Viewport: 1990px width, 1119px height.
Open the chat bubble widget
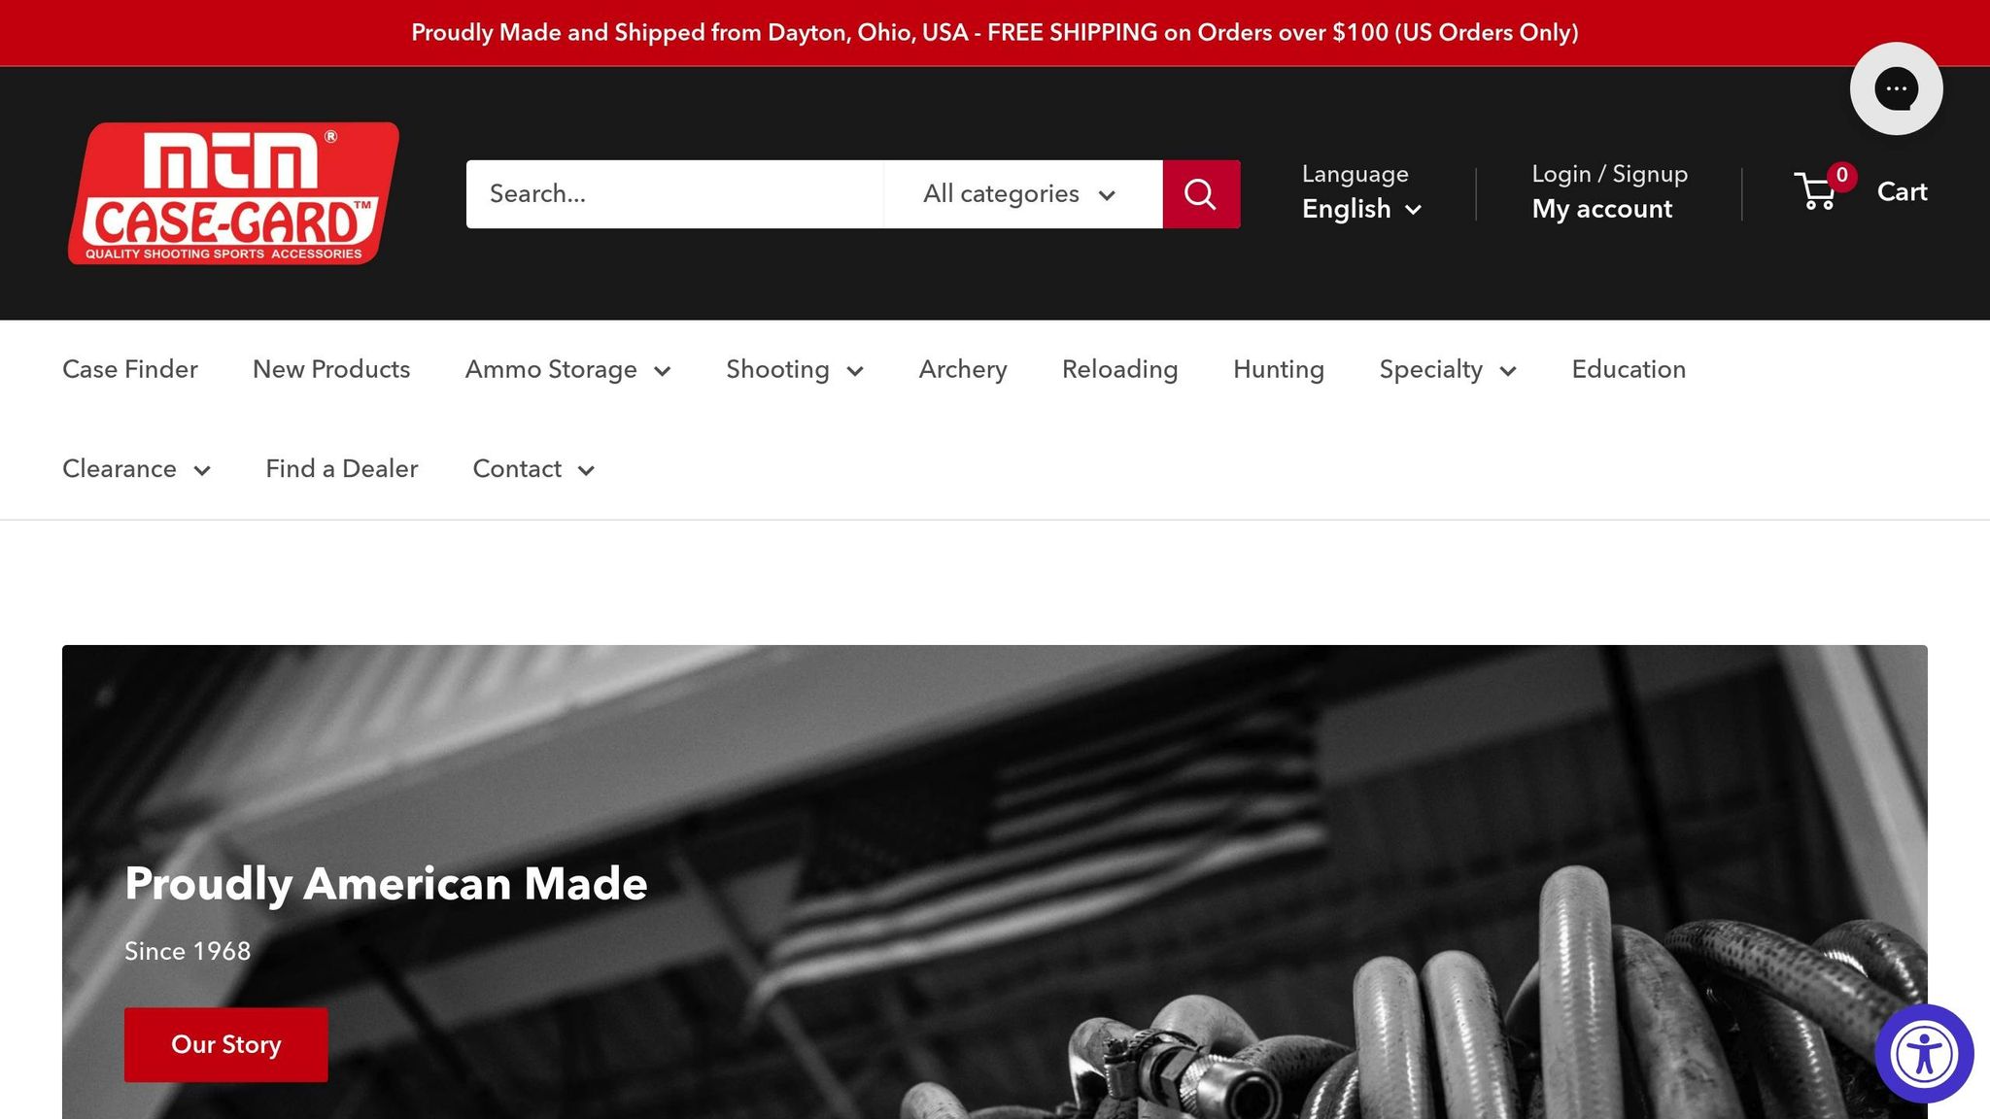pyautogui.click(x=1896, y=88)
